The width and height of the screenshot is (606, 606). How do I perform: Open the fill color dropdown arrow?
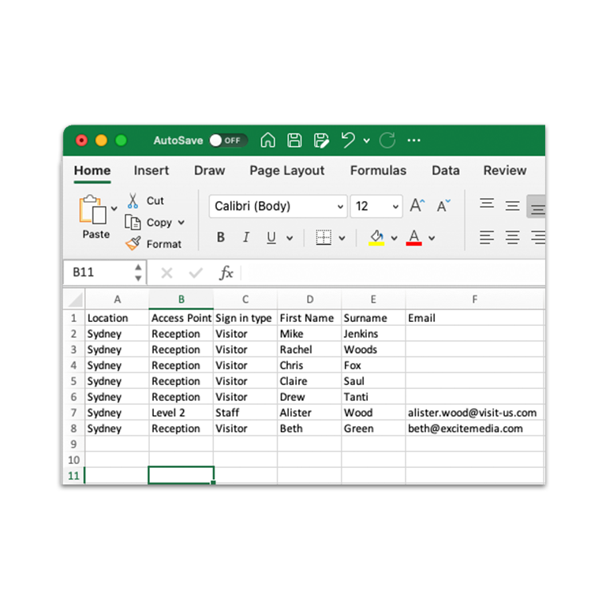pyautogui.click(x=395, y=238)
